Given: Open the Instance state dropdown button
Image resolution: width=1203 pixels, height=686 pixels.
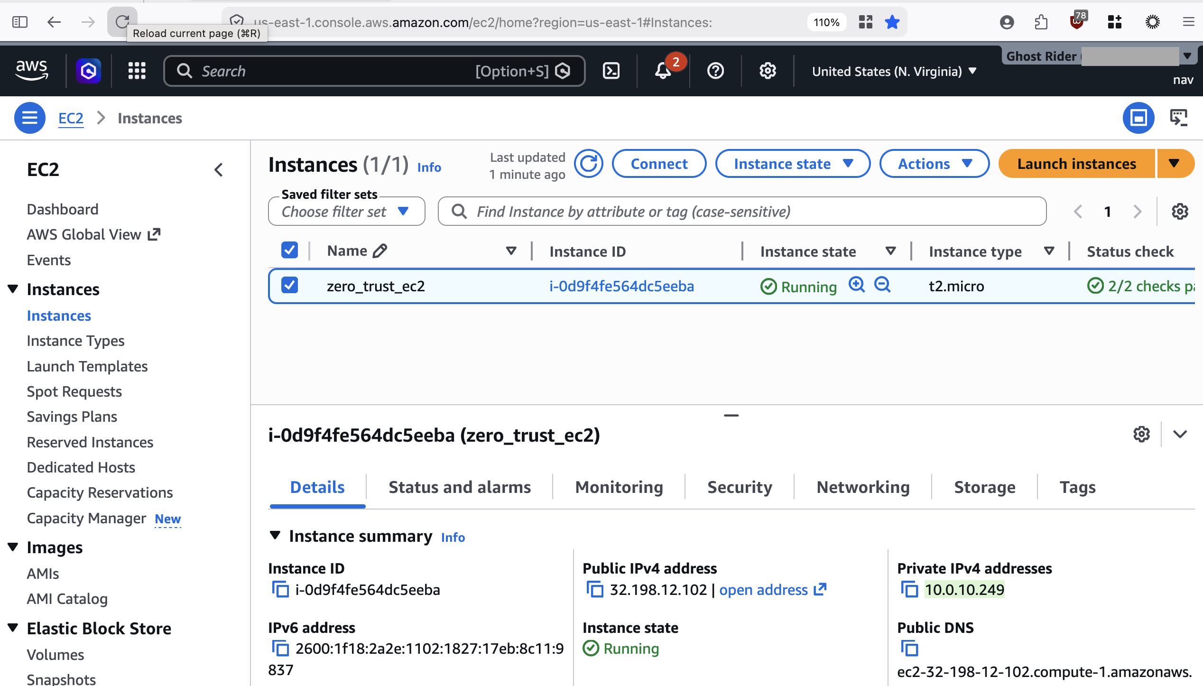Looking at the screenshot, I should click(793, 164).
